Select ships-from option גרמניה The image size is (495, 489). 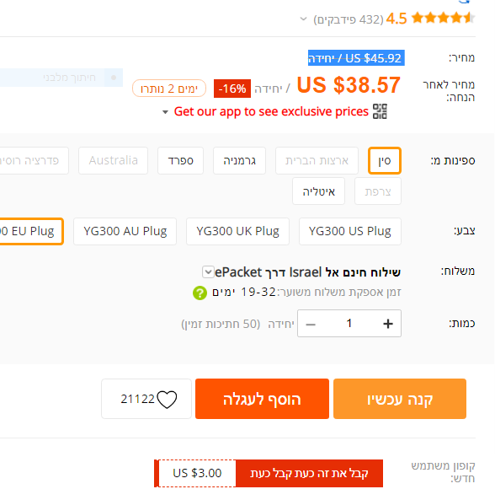[239, 160]
